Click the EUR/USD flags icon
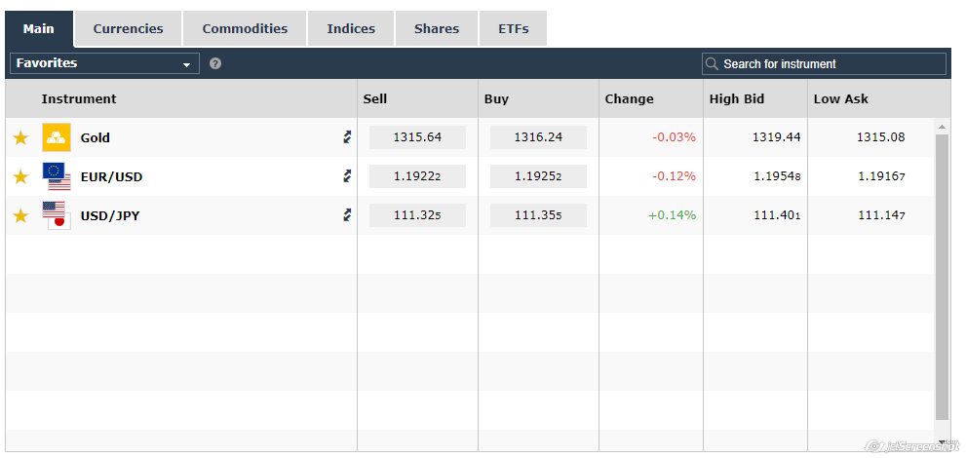Viewport: 966px width, 458px height. tap(57, 176)
